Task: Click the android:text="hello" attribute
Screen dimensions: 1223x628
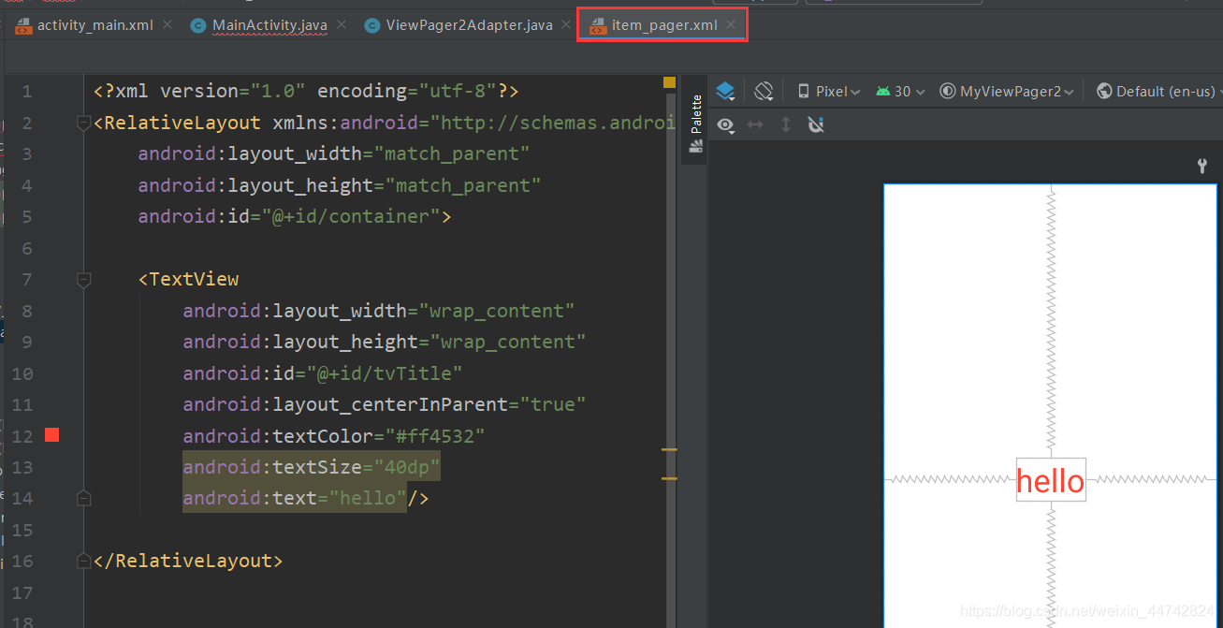Action: point(295,498)
